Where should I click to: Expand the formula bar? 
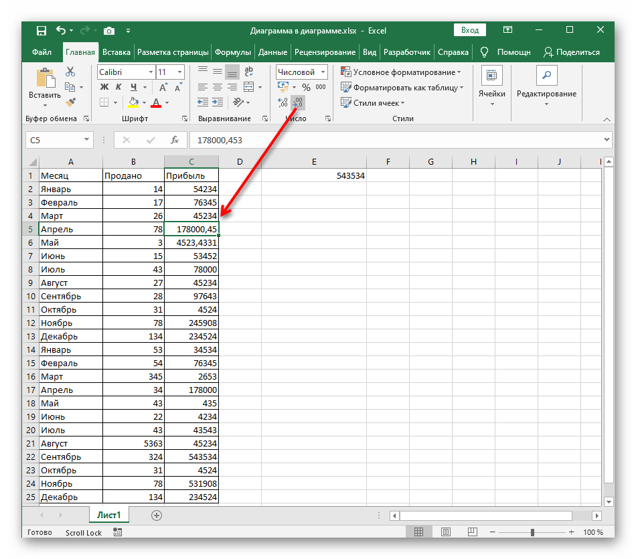tap(607, 139)
